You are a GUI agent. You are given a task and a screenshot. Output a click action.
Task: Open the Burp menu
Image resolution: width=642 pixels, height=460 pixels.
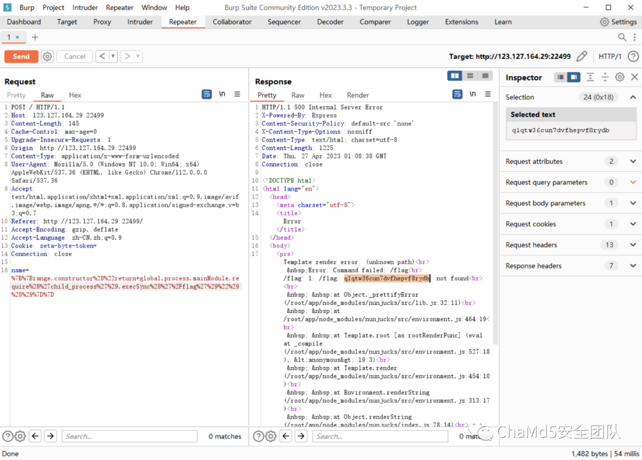[27, 7]
